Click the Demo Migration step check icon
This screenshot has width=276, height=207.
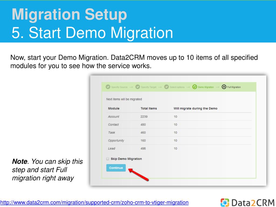195,87
